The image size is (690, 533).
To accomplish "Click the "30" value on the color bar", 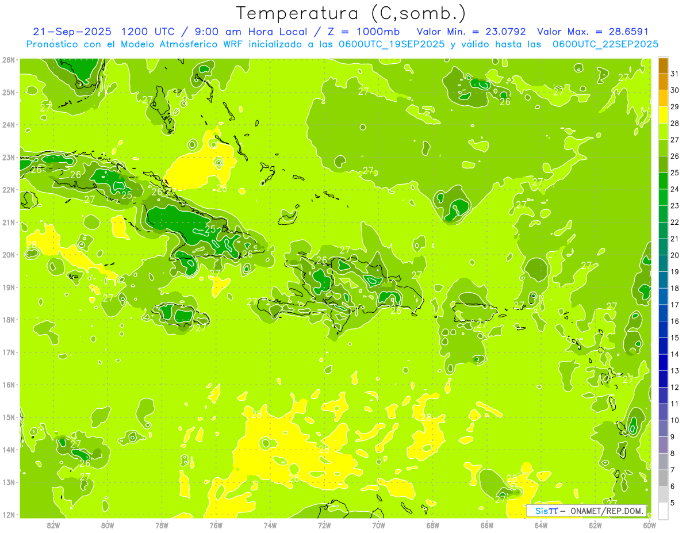I will pyautogui.click(x=675, y=90).
